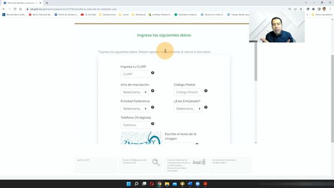Click the browser home icon
This screenshot has width=334, height=188.
[20, 9]
